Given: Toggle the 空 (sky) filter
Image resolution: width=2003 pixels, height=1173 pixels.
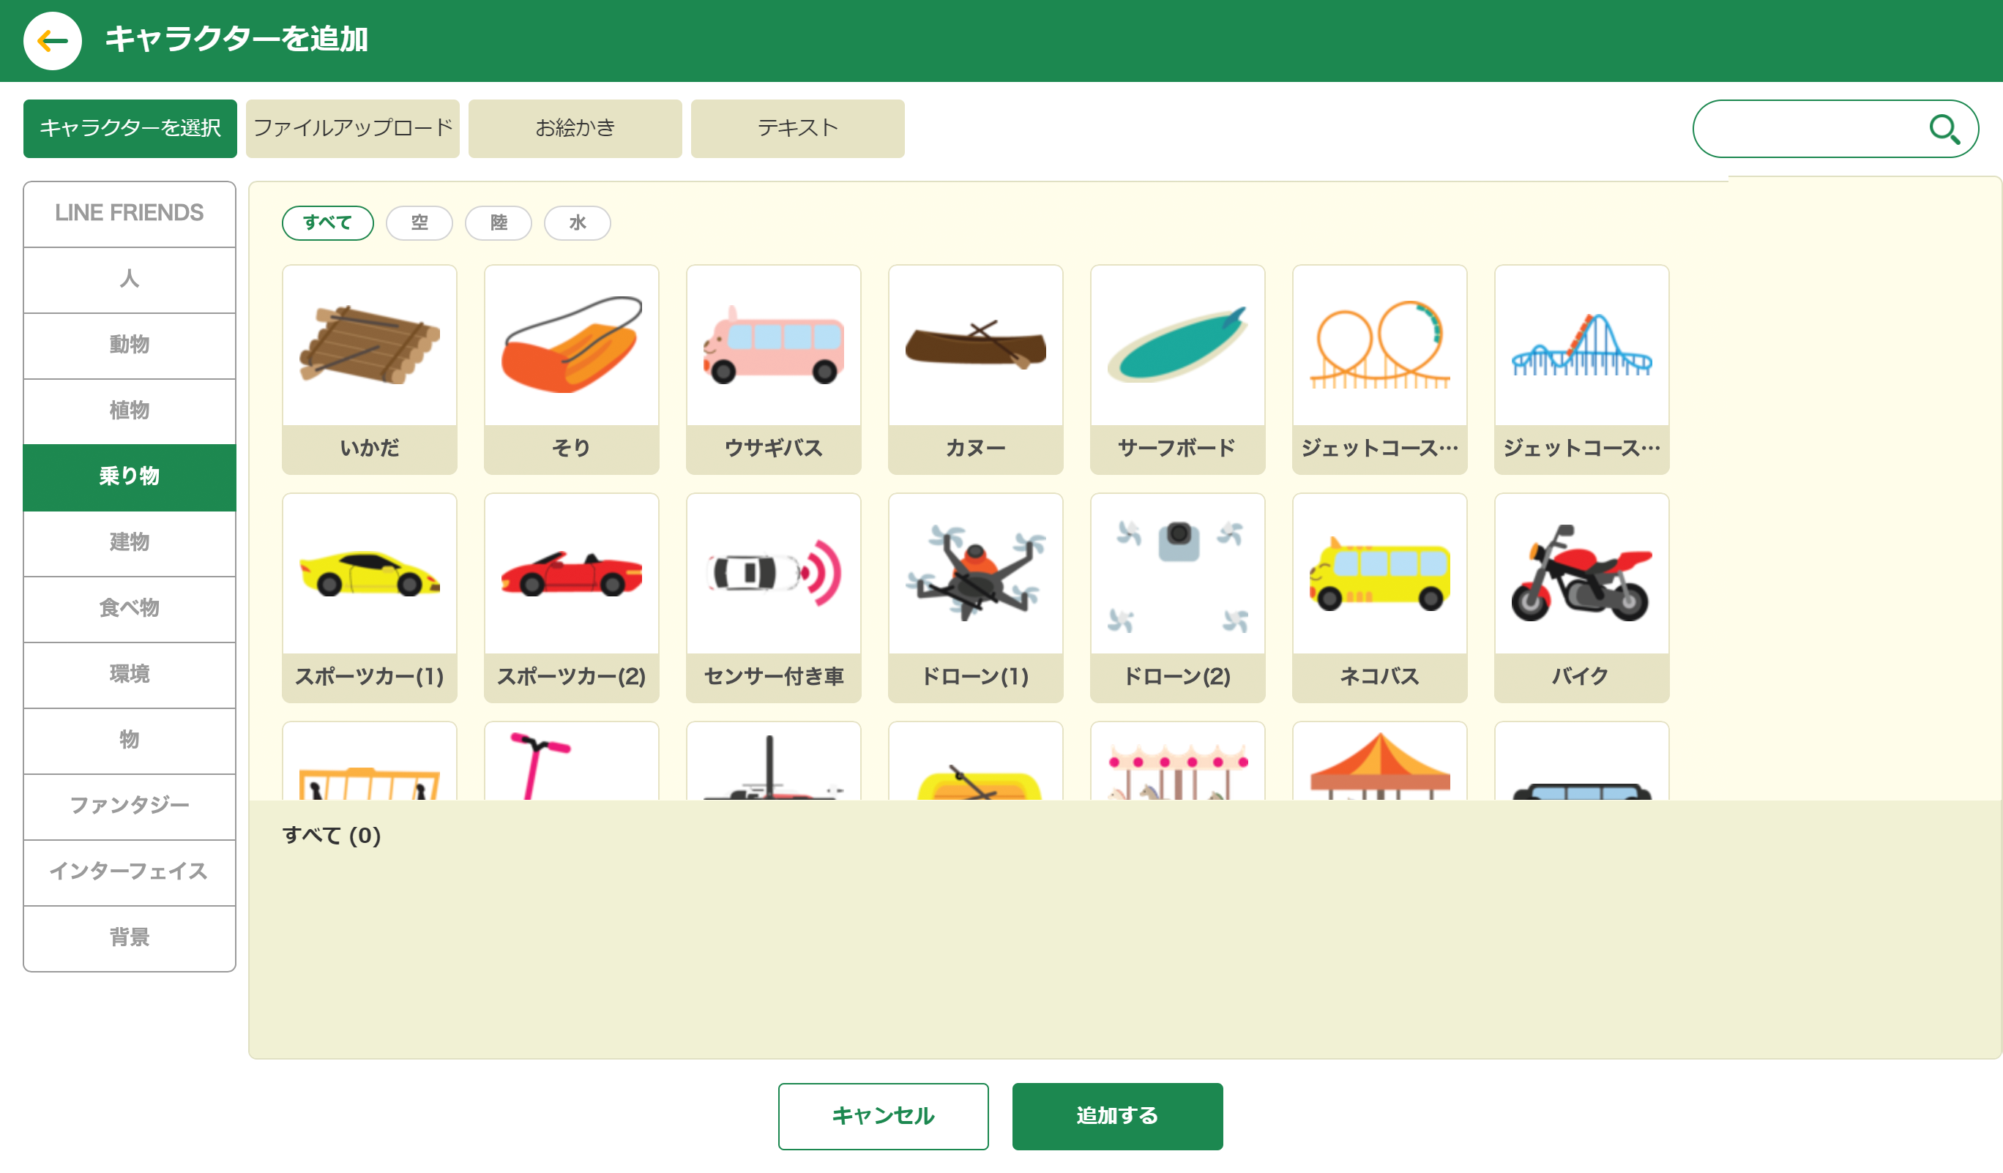Looking at the screenshot, I should (419, 222).
